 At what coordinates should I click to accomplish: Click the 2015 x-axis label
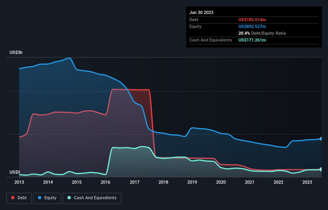tap(77, 182)
